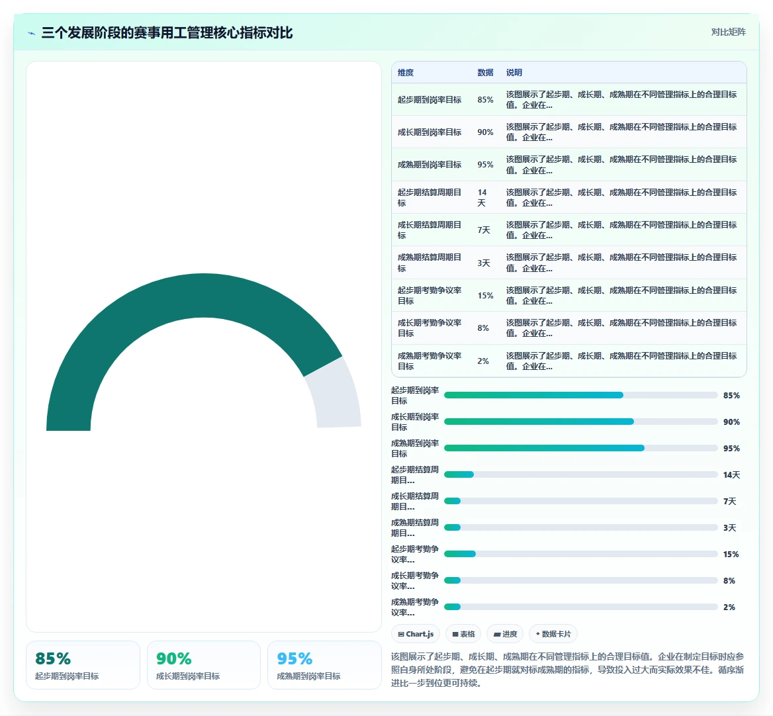Click the 95% value in the table
The height and width of the screenshot is (716, 773).
pos(485,165)
